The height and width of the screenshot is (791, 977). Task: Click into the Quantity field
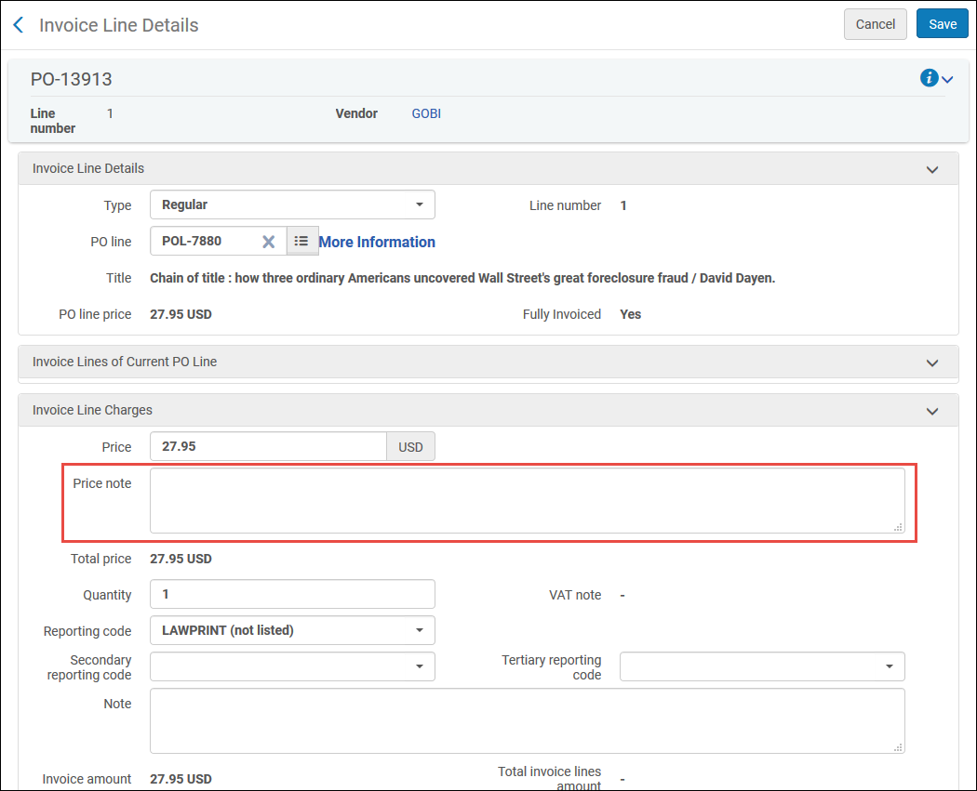coord(292,594)
